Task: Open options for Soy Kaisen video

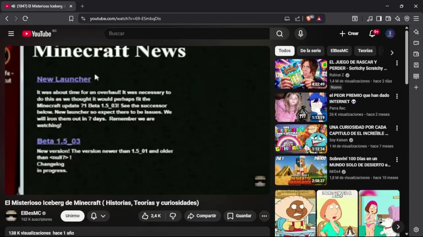Action: [397, 128]
